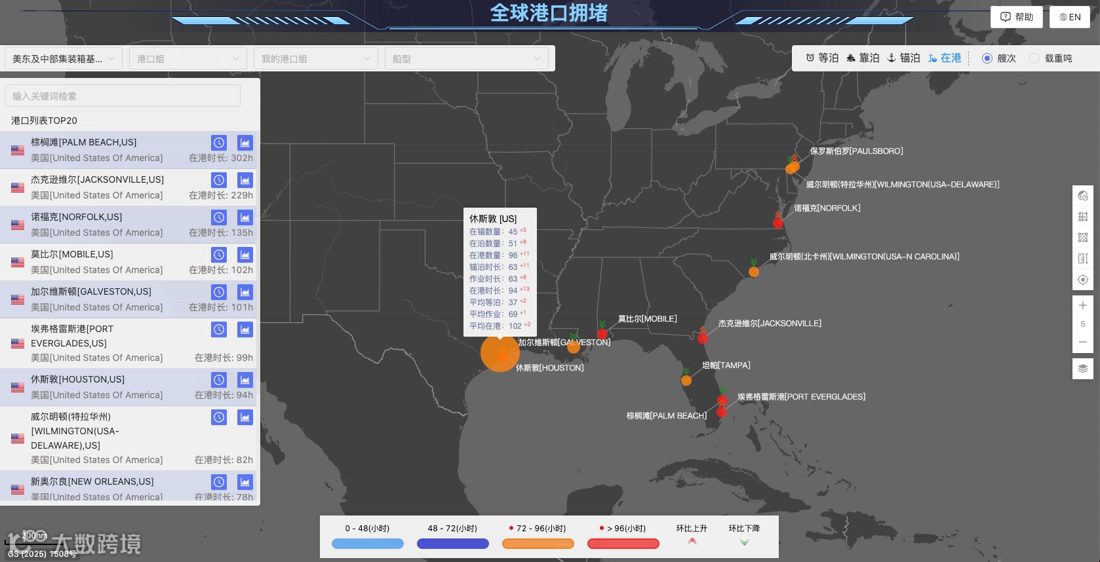Select 新奥尔良[NEW ORLEANS,US] in port list
Image resolution: width=1100 pixels, height=562 pixels.
point(92,481)
